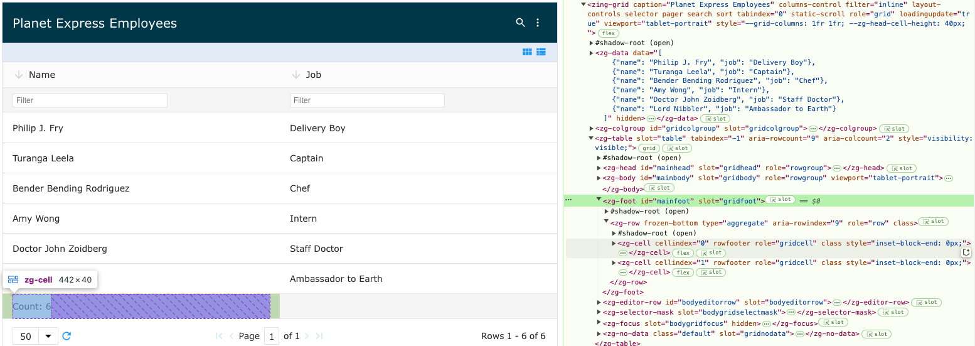Click the Job column filter field
The width and height of the screenshot is (975, 346).
tap(367, 100)
